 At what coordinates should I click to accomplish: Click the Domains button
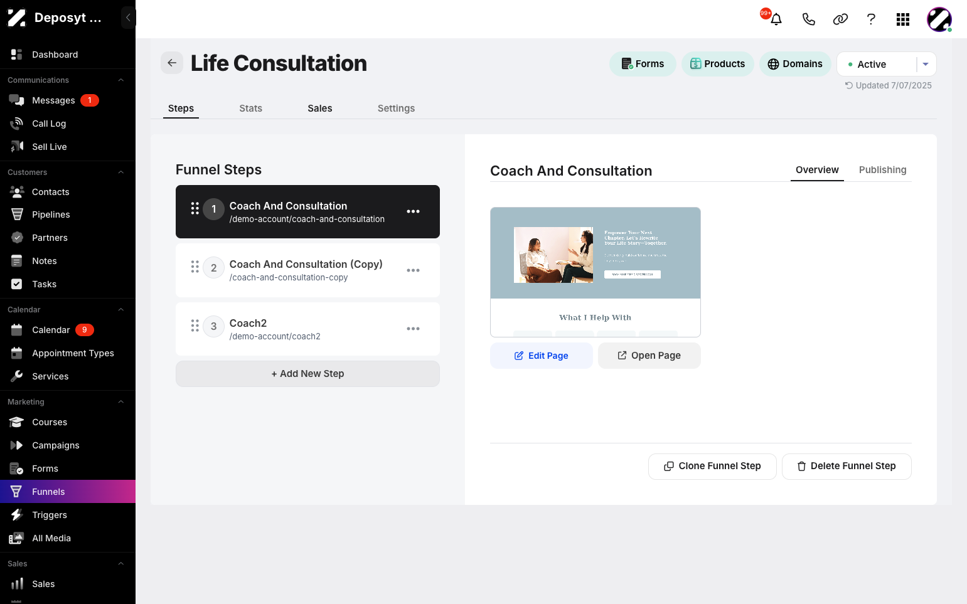pos(795,64)
